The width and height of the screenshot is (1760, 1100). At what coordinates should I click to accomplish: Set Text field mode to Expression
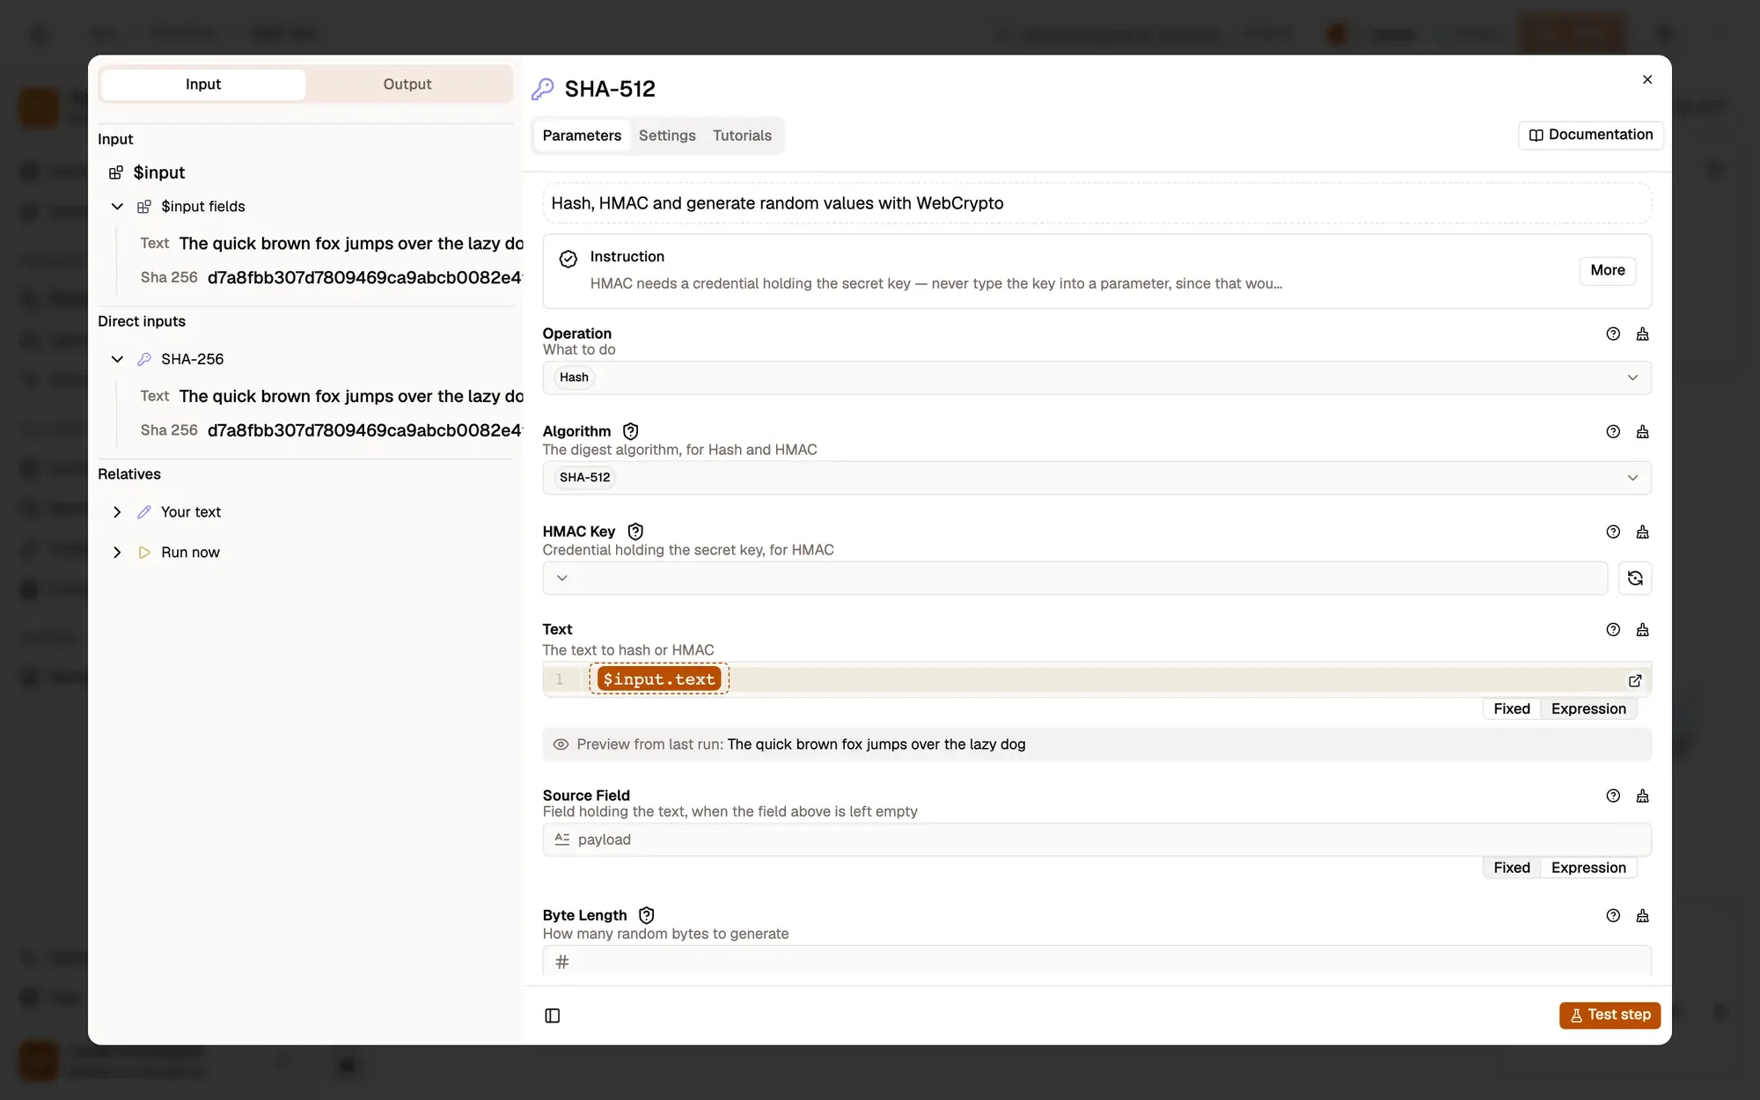click(x=1588, y=708)
